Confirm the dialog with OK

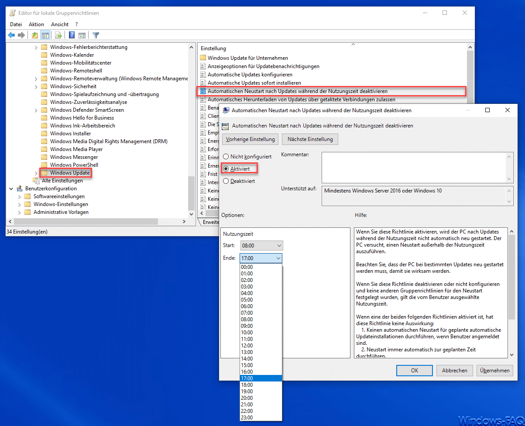tap(415, 370)
